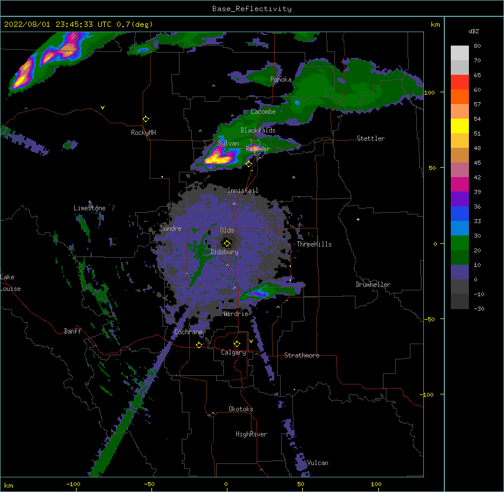Click the yellow diamond marker below Cochrane

(199, 345)
